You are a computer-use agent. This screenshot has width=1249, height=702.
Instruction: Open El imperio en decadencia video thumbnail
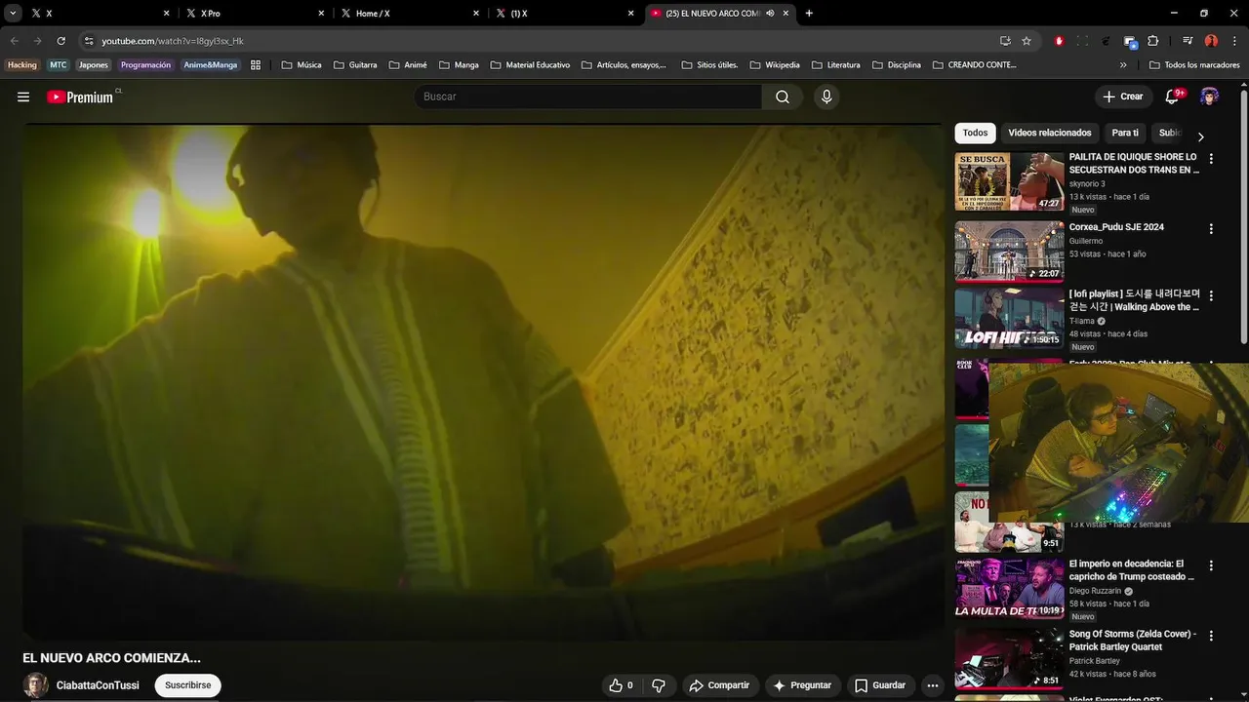coord(1009,588)
